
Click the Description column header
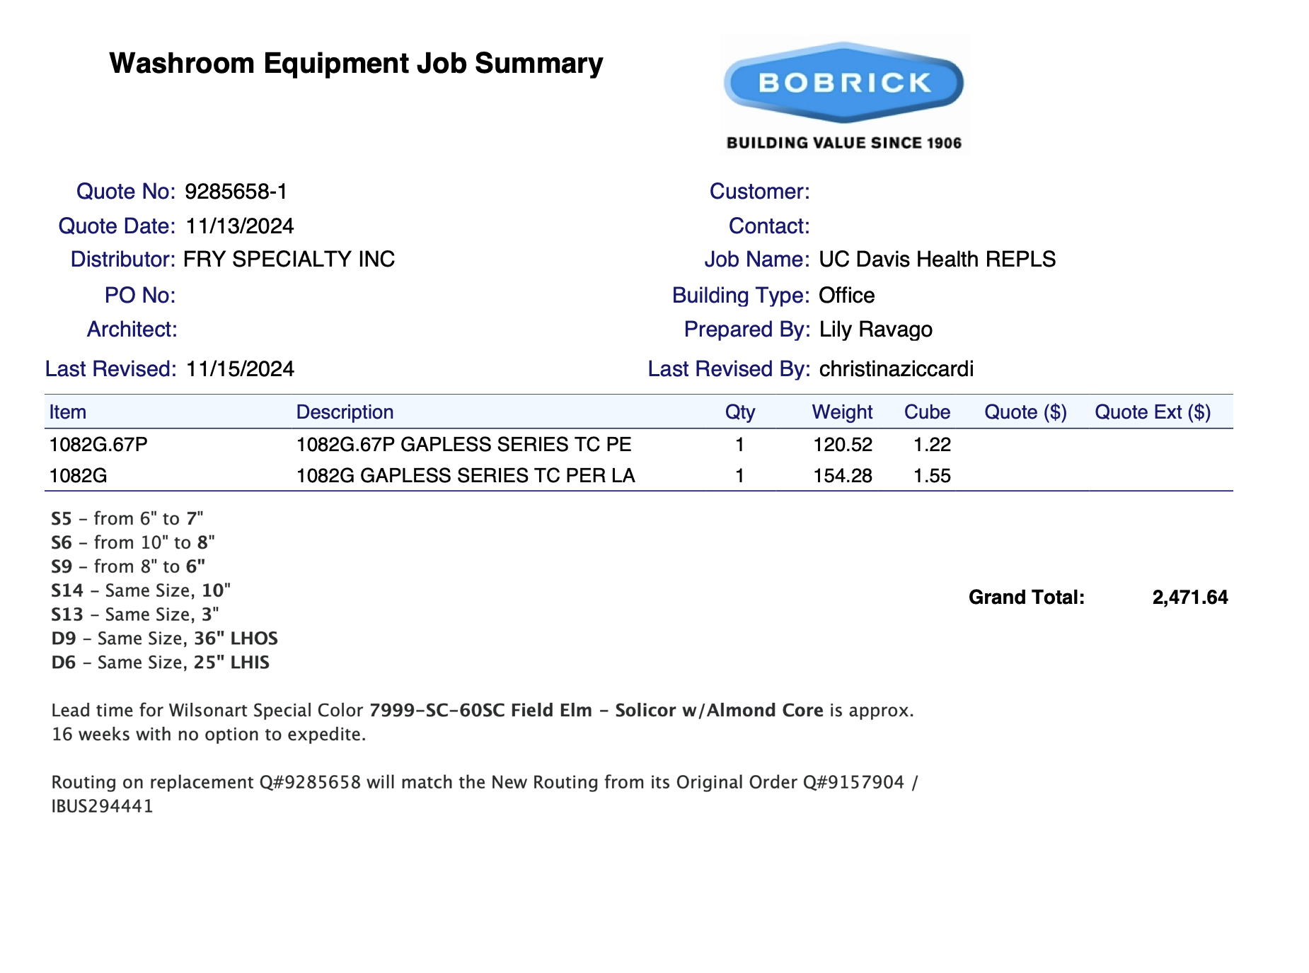coord(345,412)
